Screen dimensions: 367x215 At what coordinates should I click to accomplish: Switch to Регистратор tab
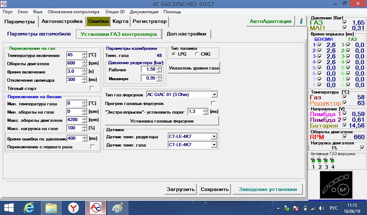pos(149,21)
